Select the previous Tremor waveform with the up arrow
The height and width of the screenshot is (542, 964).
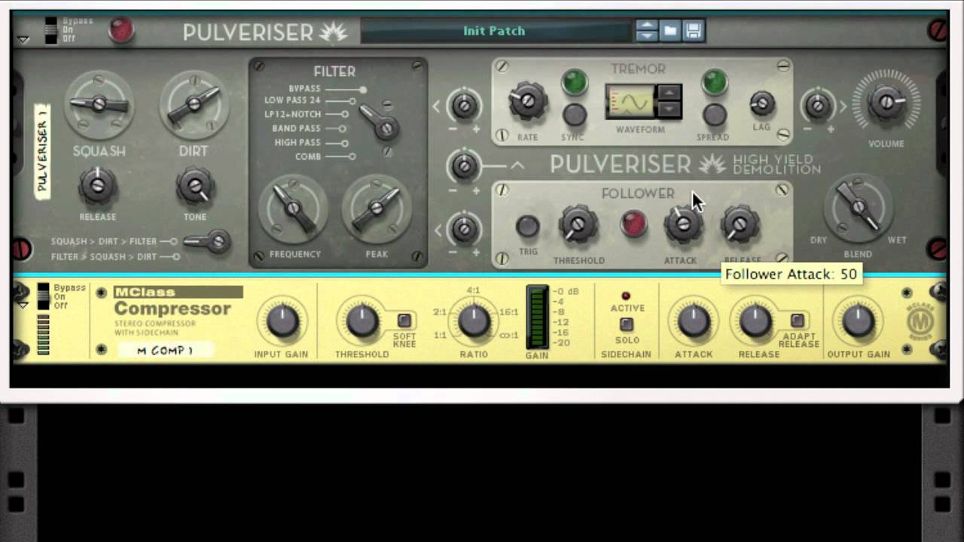pos(669,93)
